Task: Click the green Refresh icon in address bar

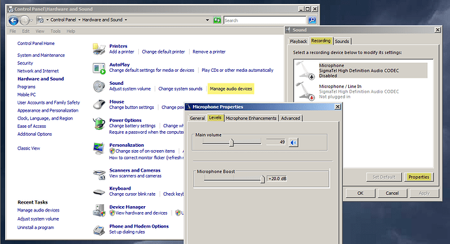Action: click(x=217, y=20)
